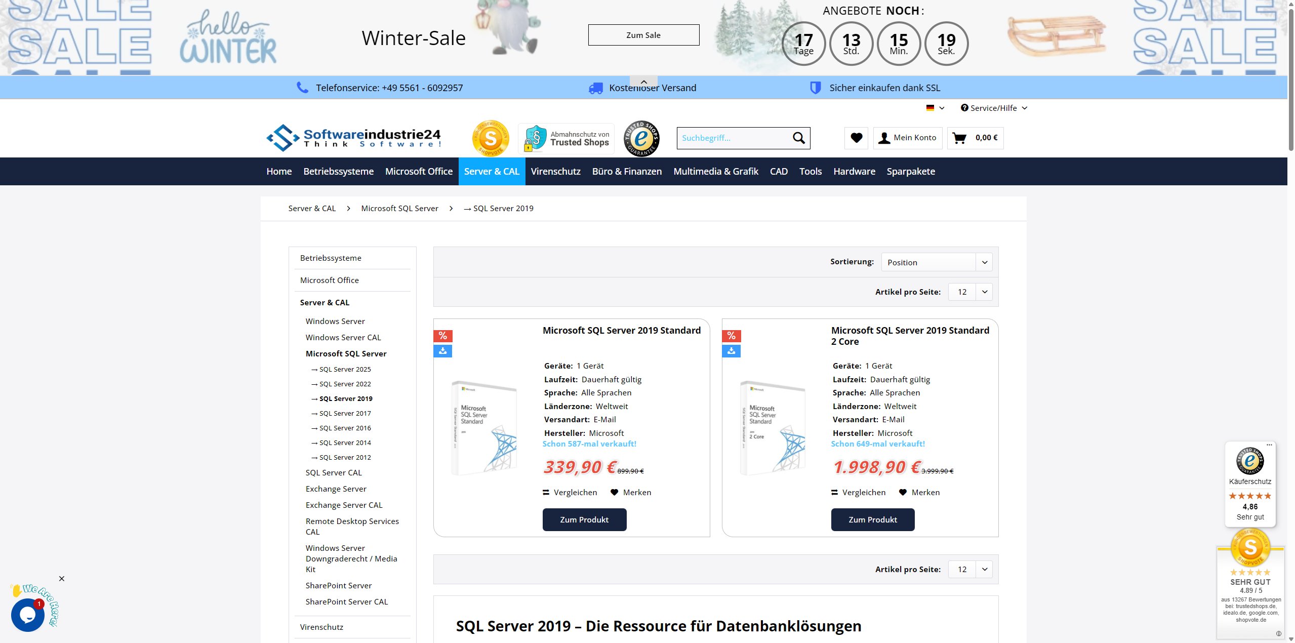The width and height of the screenshot is (1295, 643).
Task: Open the shopping cart showing 0,00 €
Action: (975, 138)
